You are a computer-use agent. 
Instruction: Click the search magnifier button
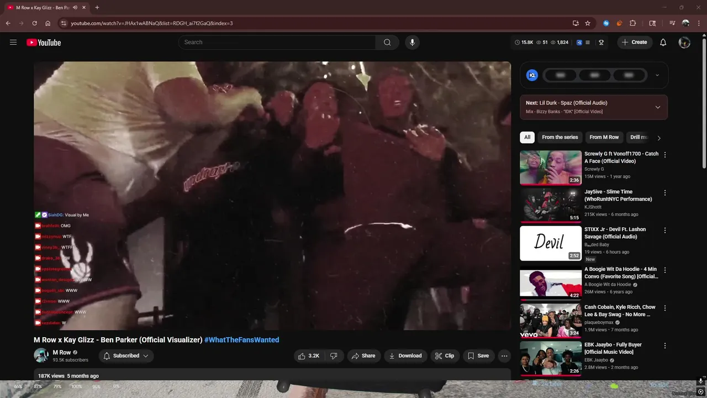point(387,43)
